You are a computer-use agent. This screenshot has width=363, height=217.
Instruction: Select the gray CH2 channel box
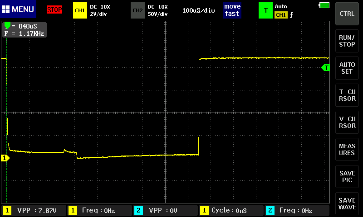click(x=137, y=10)
